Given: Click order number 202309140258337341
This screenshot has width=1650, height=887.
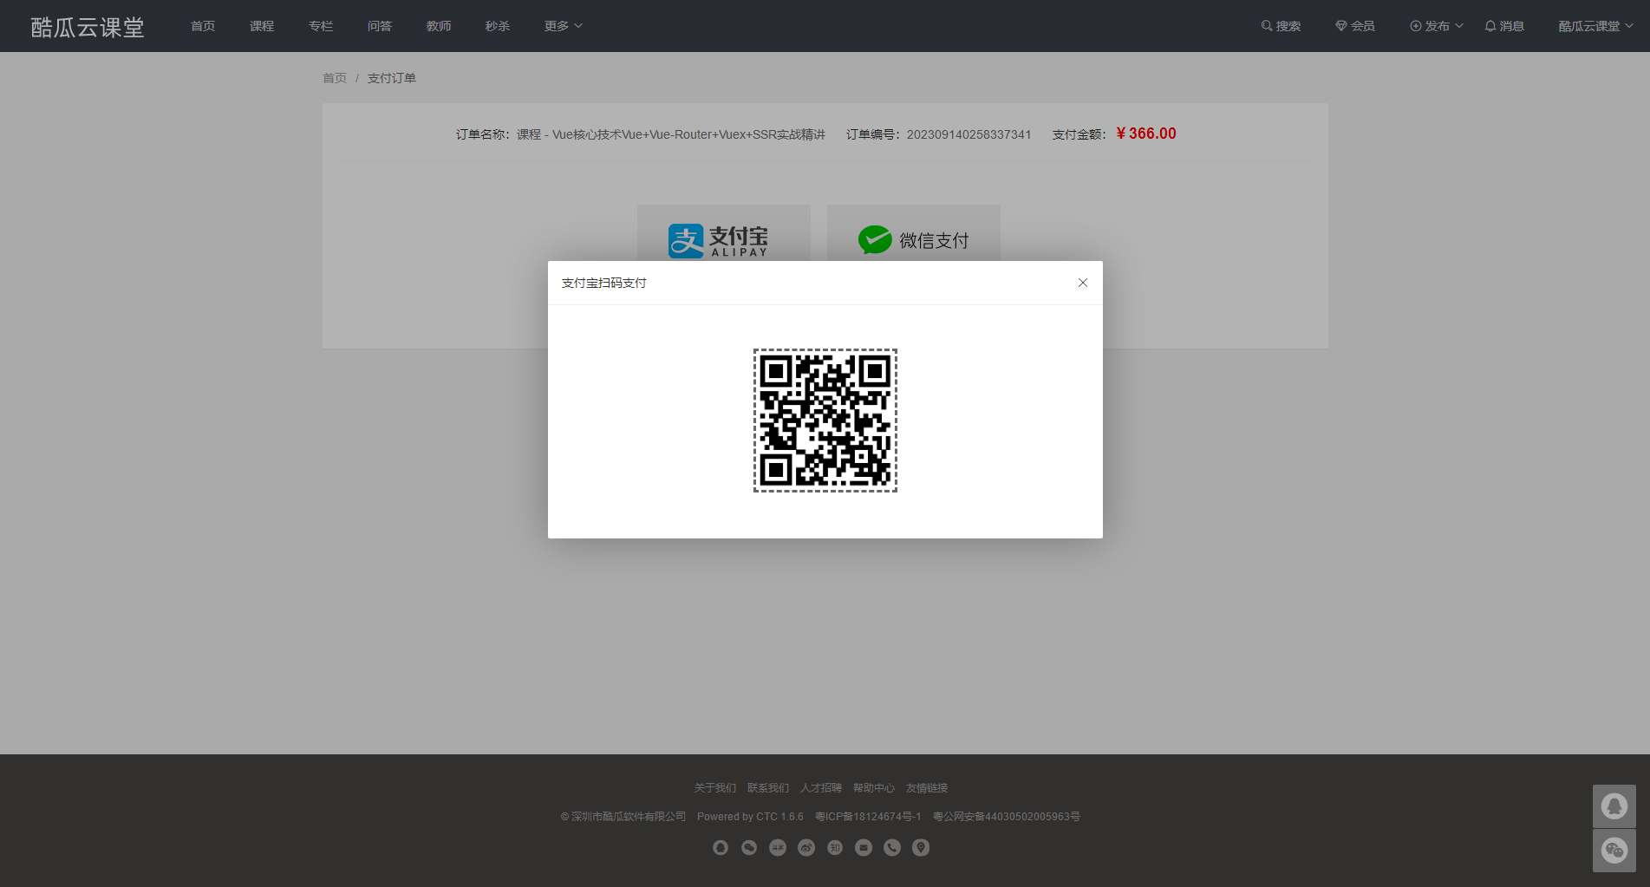Looking at the screenshot, I should click(x=968, y=134).
